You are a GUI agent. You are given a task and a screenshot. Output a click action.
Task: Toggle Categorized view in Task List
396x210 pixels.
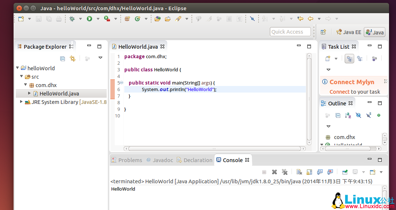[349, 59]
